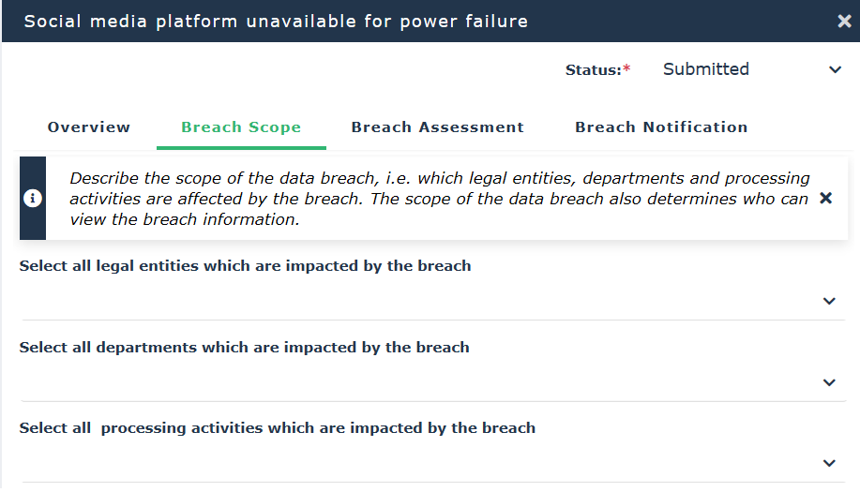860x492 pixels.
Task: Expand the processing activities dropdown chevron
Action: [828, 463]
